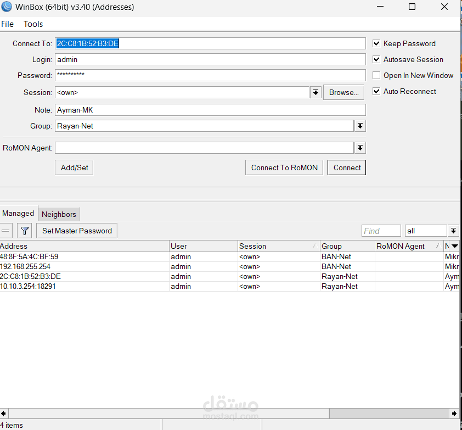
Task: Open the table column chooser dropdown arrow
Action: point(455,246)
